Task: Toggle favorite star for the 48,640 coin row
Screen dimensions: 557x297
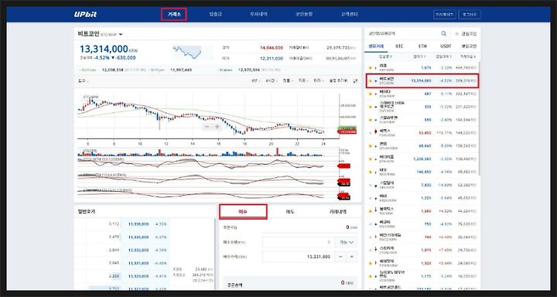Action: (370, 146)
